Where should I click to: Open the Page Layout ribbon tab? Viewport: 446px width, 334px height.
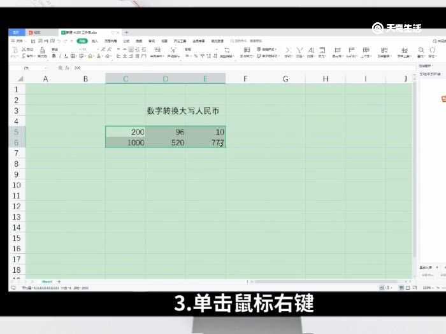[111, 41]
